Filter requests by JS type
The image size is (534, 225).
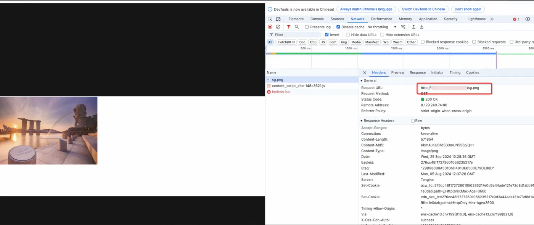[323, 42]
